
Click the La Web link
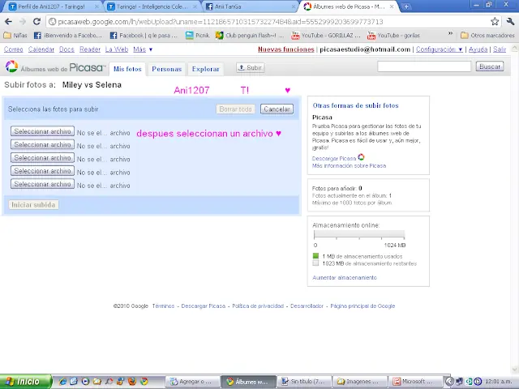point(117,49)
